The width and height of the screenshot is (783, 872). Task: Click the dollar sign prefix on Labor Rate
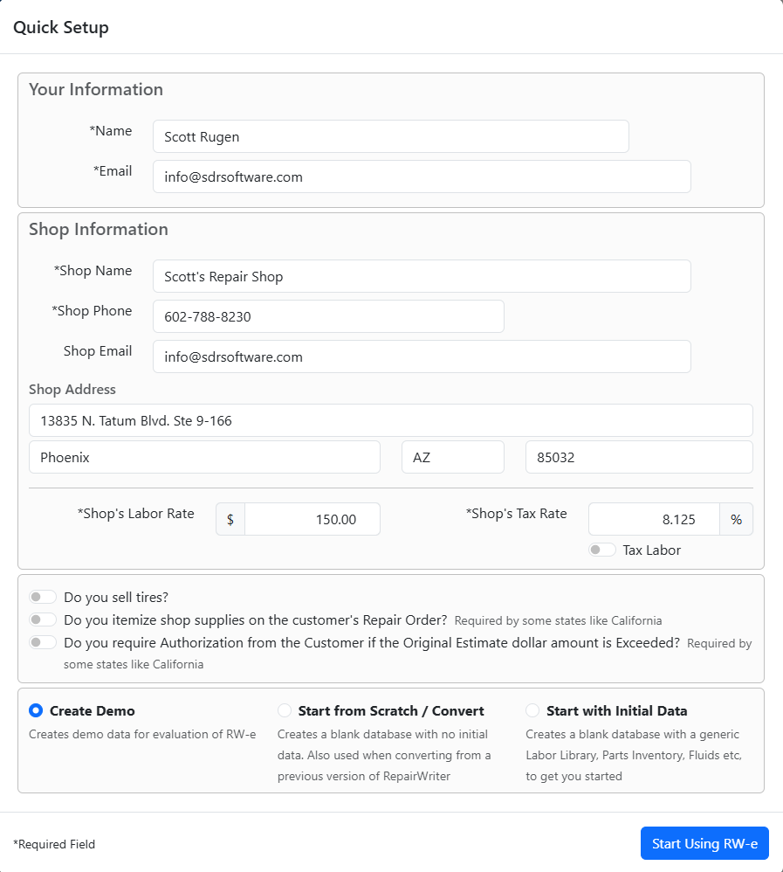pos(230,519)
